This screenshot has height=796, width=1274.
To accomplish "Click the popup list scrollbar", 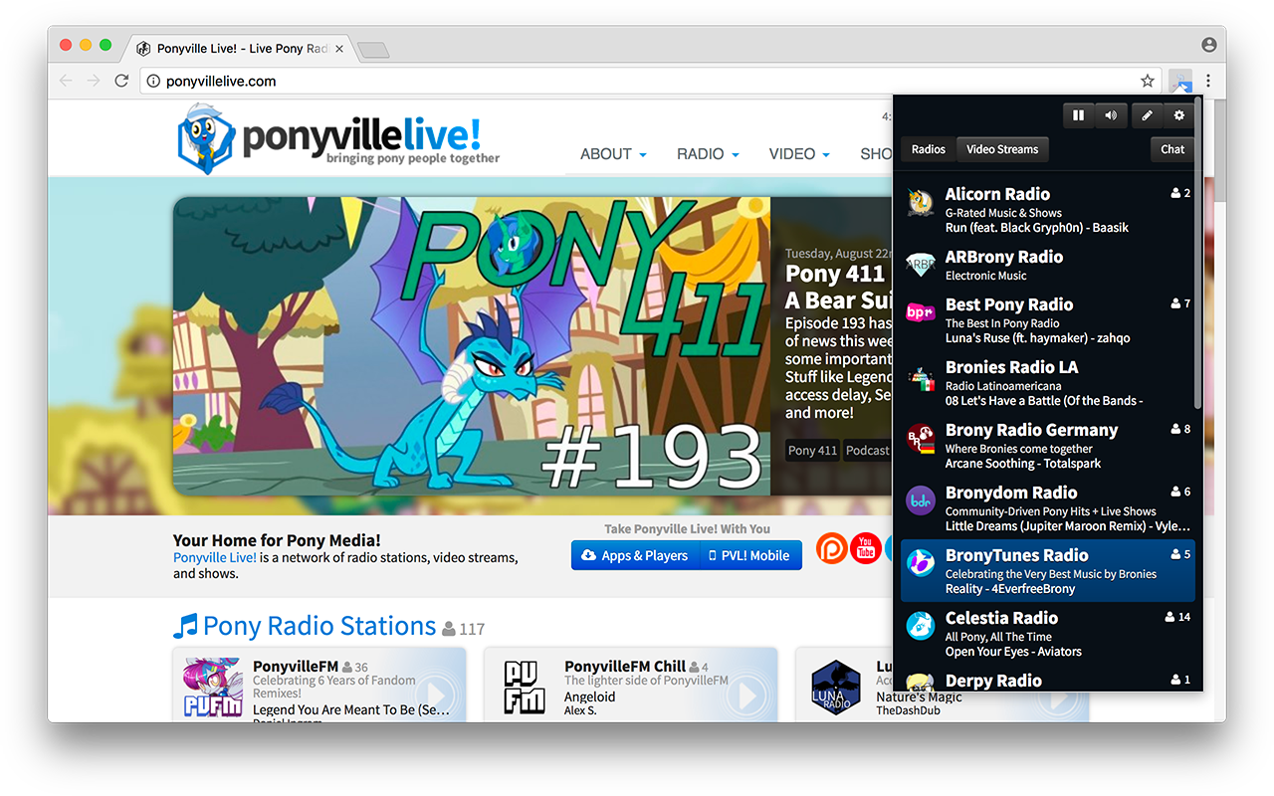I will tap(1198, 254).
